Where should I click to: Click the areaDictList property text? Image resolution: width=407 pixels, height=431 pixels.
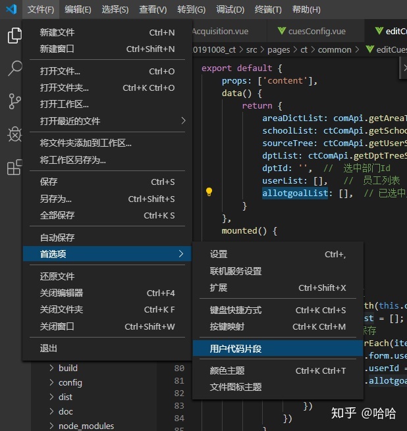292,118
